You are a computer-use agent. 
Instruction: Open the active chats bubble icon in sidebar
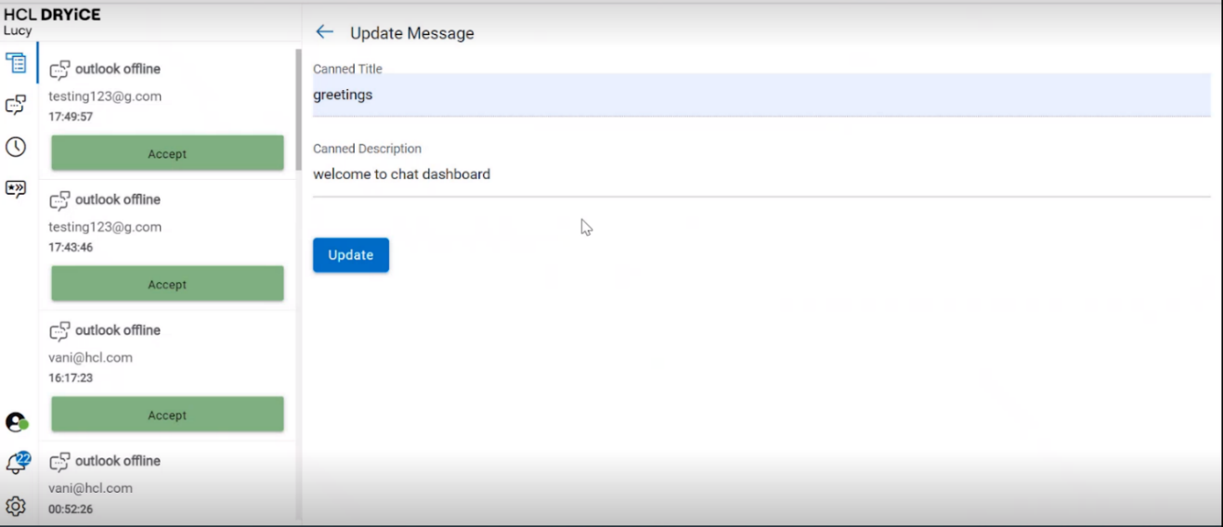click(16, 106)
